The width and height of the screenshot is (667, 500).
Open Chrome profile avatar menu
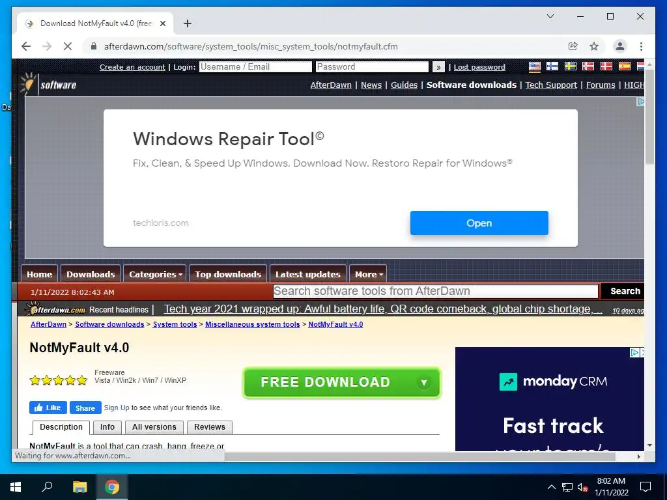pos(620,46)
